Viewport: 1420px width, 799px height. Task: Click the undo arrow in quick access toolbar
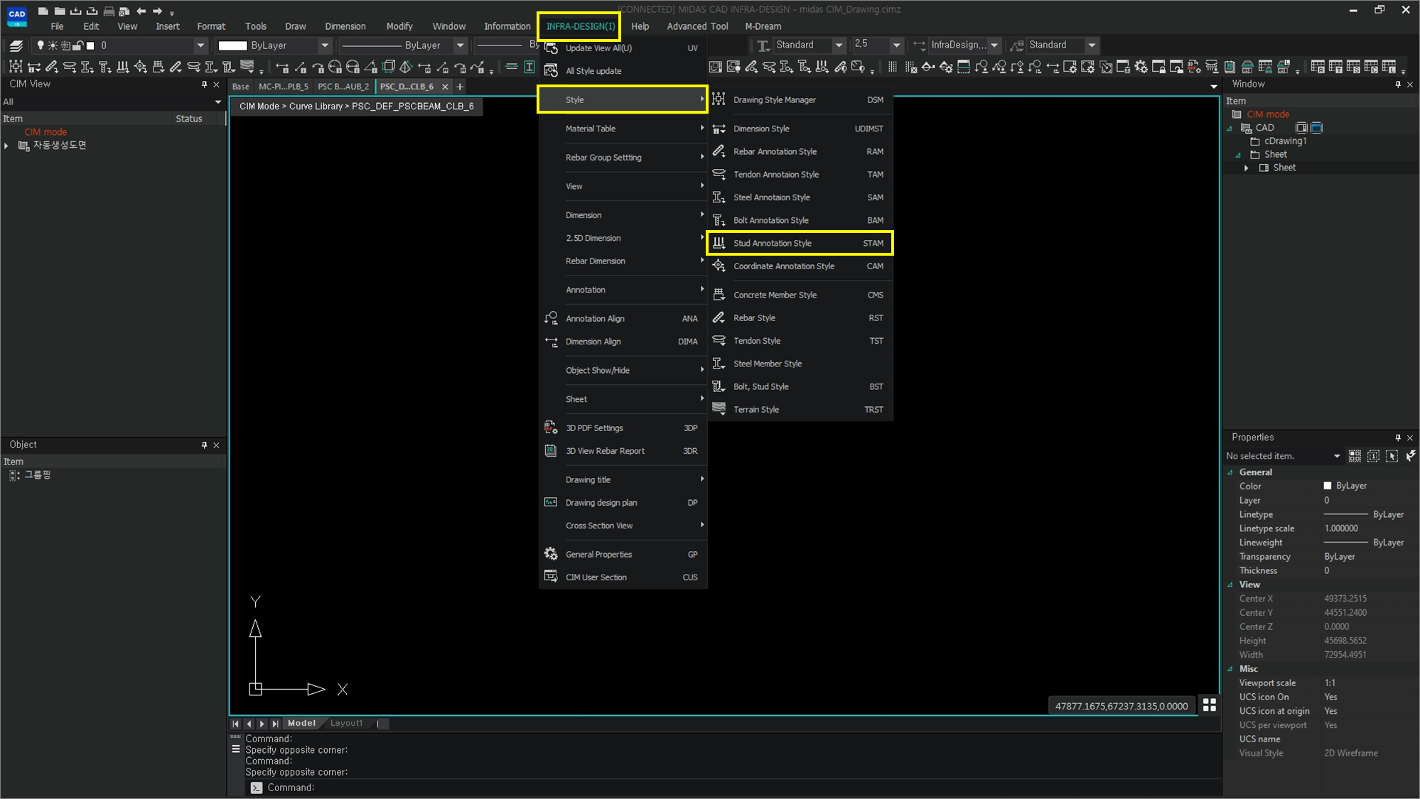coord(141,11)
